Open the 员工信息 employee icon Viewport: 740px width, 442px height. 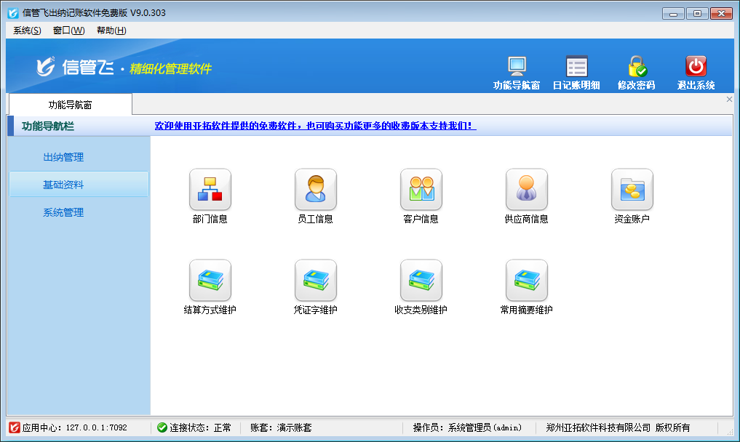(315, 190)
